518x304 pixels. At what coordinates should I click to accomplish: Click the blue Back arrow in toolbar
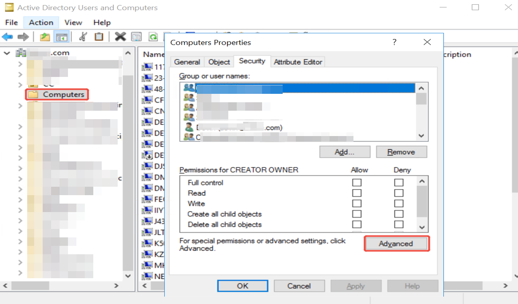8,37
